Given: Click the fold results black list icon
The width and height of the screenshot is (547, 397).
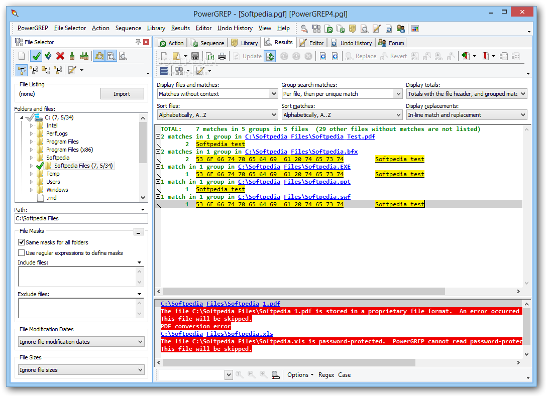Looking at the screenshot, I should (503, 56).
